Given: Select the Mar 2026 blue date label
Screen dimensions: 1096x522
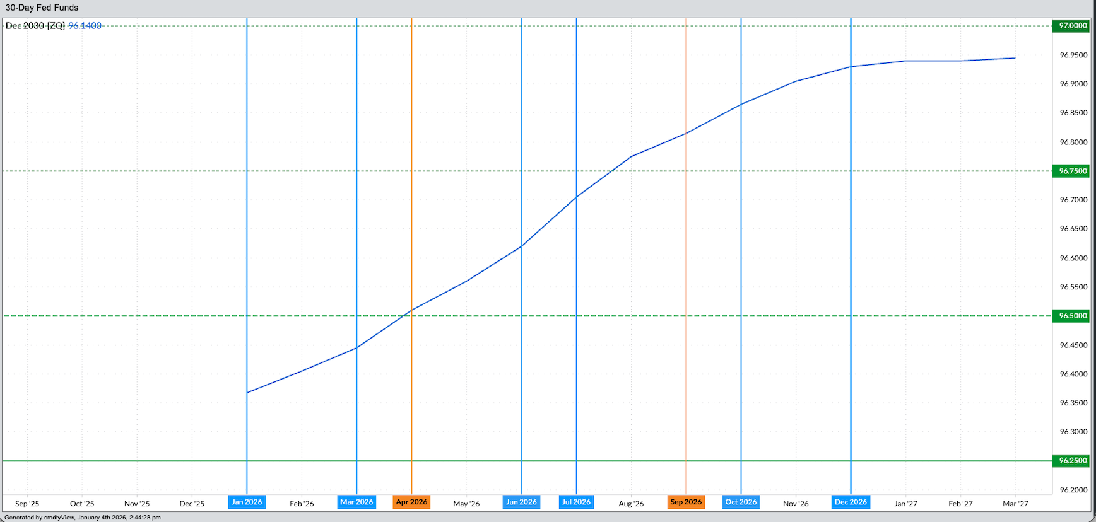Looking at the screenshot, I should 356,502.
